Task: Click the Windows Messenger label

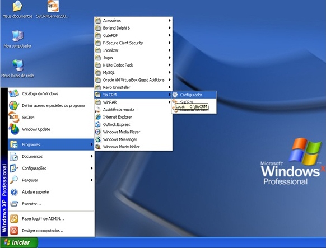Action: click(x=120, y=139)
